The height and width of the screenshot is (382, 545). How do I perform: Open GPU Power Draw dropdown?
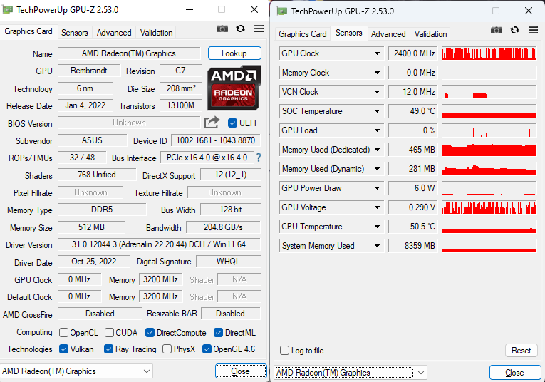click(x=377, y=188)
